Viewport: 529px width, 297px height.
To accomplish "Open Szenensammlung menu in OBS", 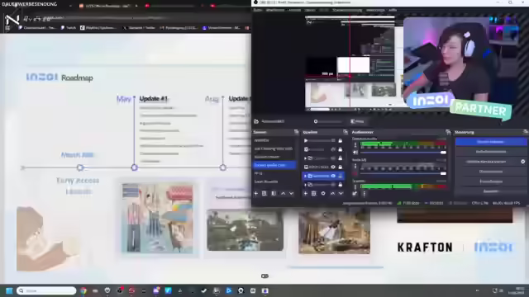I will pyautogui.click(x=347, y=10).
